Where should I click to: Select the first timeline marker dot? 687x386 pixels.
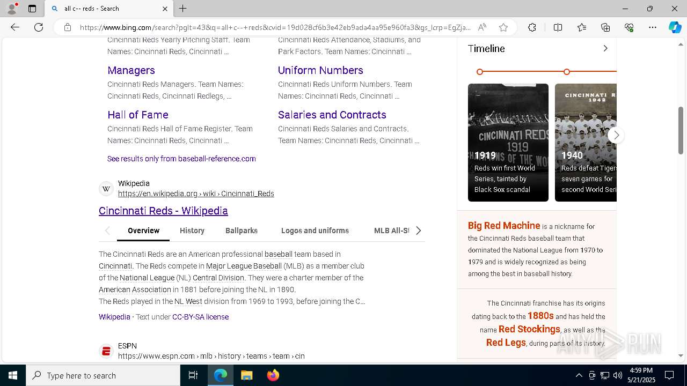[480, 72]
